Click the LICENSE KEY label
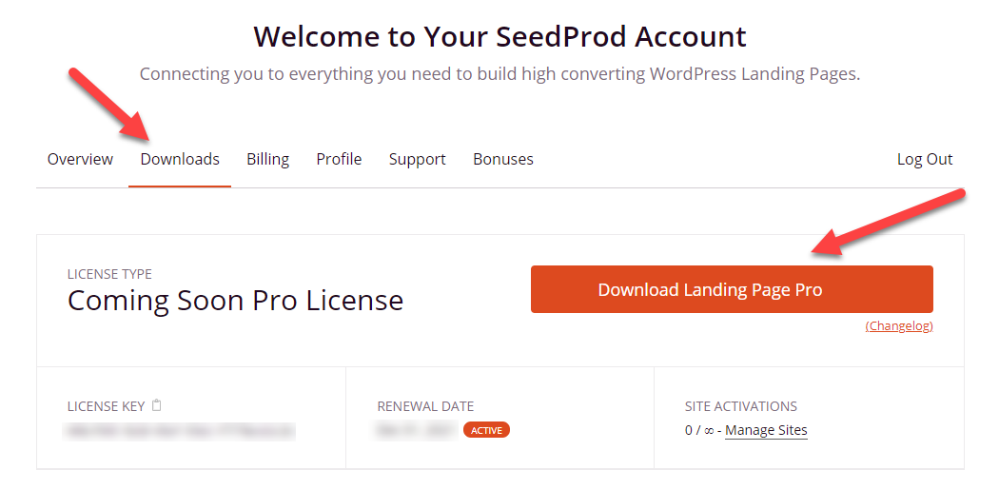The image size is (999, 490). tap(106, 406)
